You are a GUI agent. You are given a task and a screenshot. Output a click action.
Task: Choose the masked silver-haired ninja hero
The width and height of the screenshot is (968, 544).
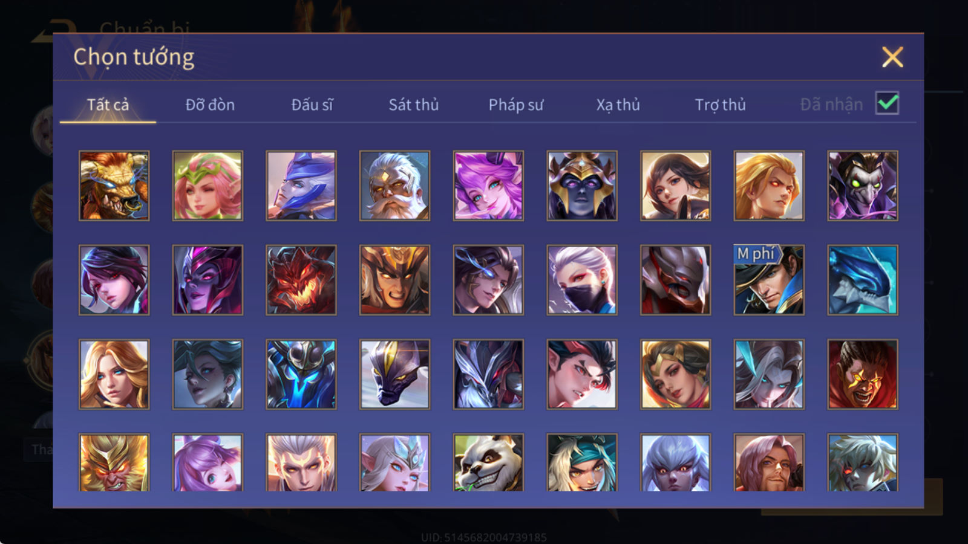[582, 280]
